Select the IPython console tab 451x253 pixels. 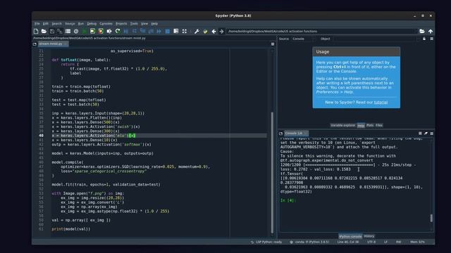tap(350, 236)
